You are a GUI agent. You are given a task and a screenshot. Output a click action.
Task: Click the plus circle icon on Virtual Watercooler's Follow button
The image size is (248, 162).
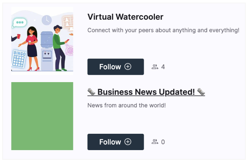[128, 67]
